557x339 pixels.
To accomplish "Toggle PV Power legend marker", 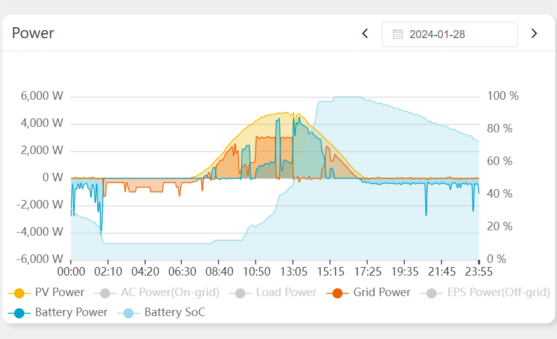I will pos(19,293).
